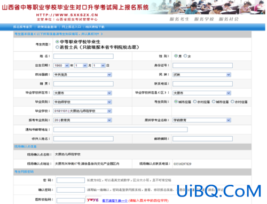The image size is (267, 204).
Task: Click the HTTP://WWW.SXKSZX.CN header text
Action: point(67,15)
